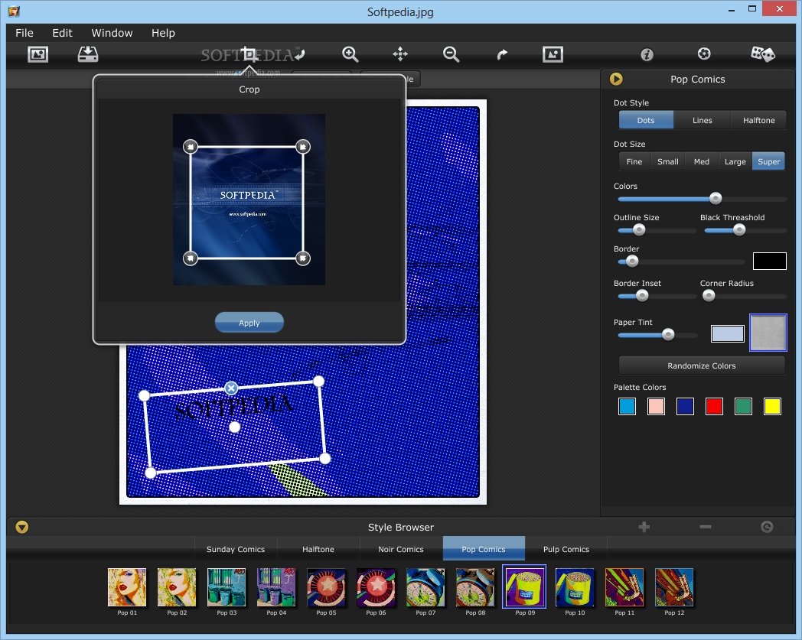Select Lines dot style
Viewport: 802px width, 640px height.
702,120
